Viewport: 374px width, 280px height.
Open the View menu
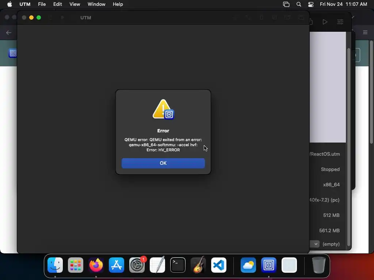(x=75, y=4)
